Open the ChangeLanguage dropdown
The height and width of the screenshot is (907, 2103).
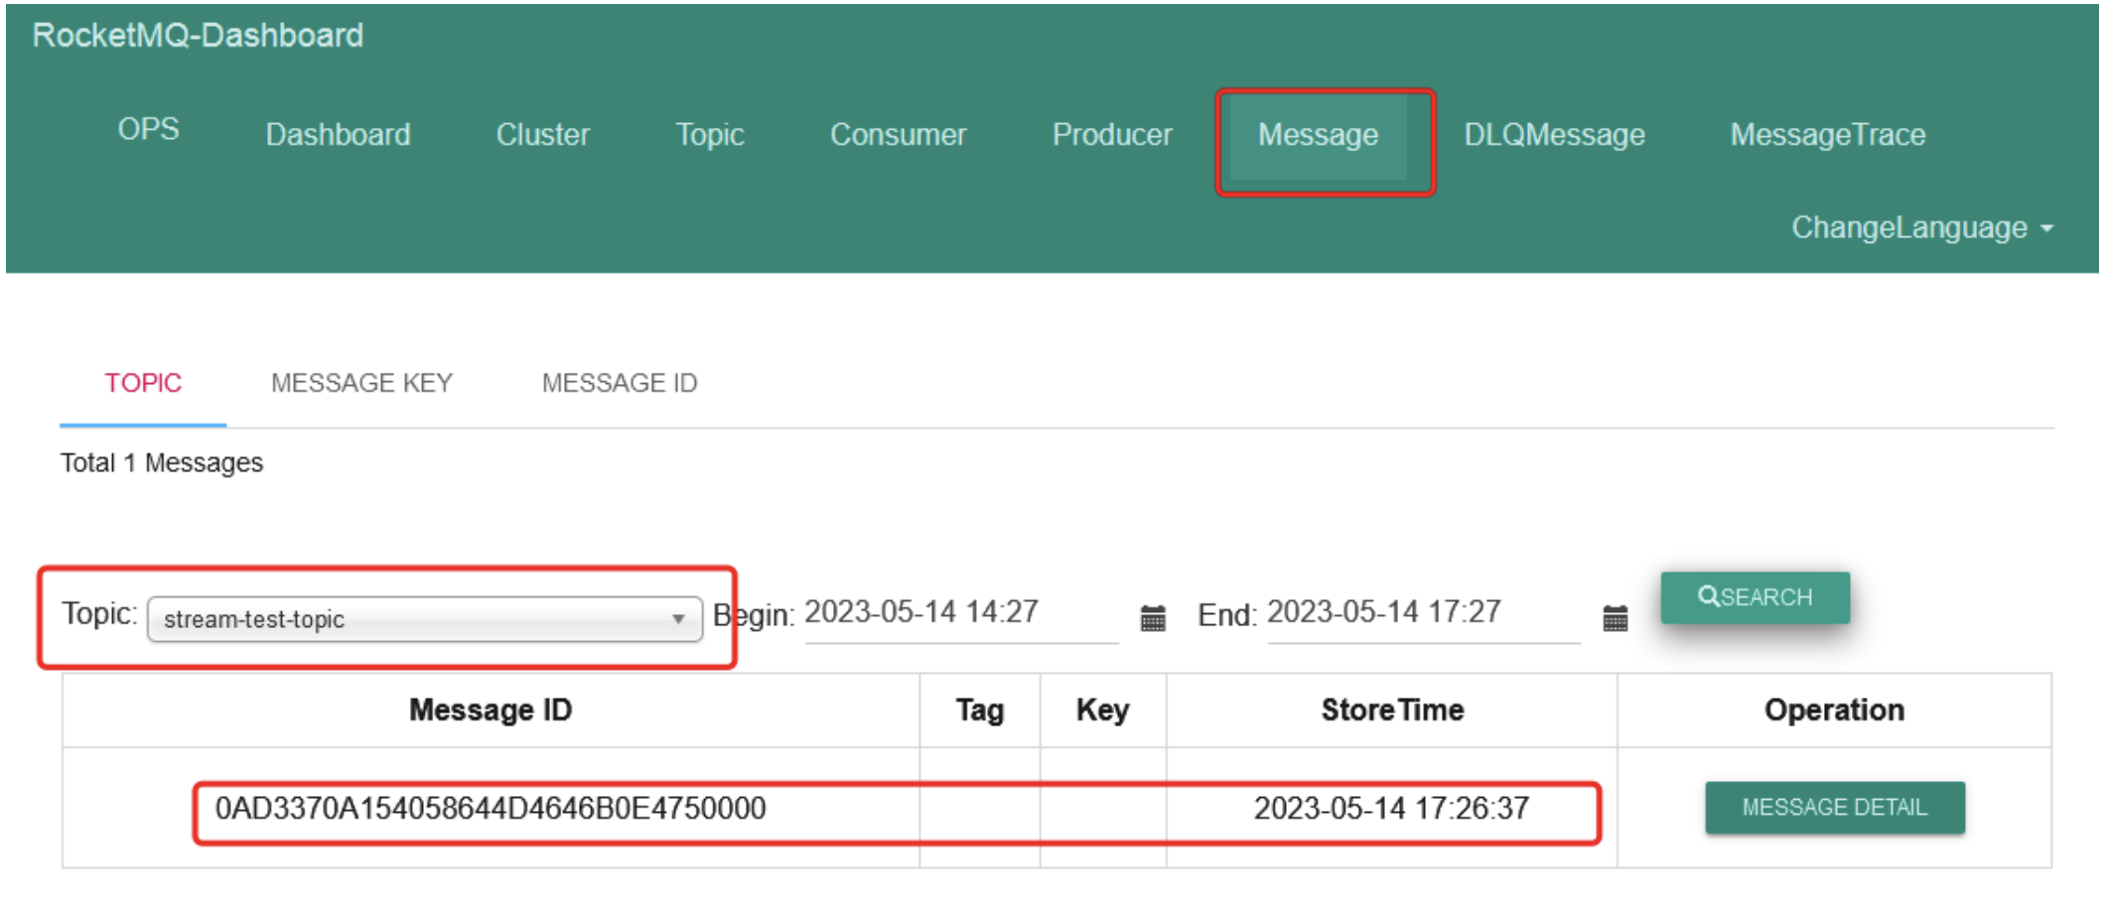(x=1922, y=228)
